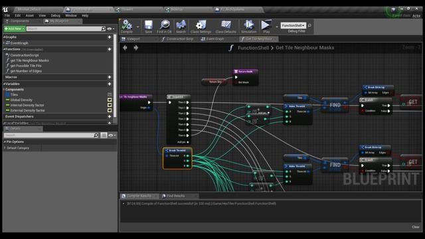
Task: Open the Compile options dropdown arrow
Action: 137,27
